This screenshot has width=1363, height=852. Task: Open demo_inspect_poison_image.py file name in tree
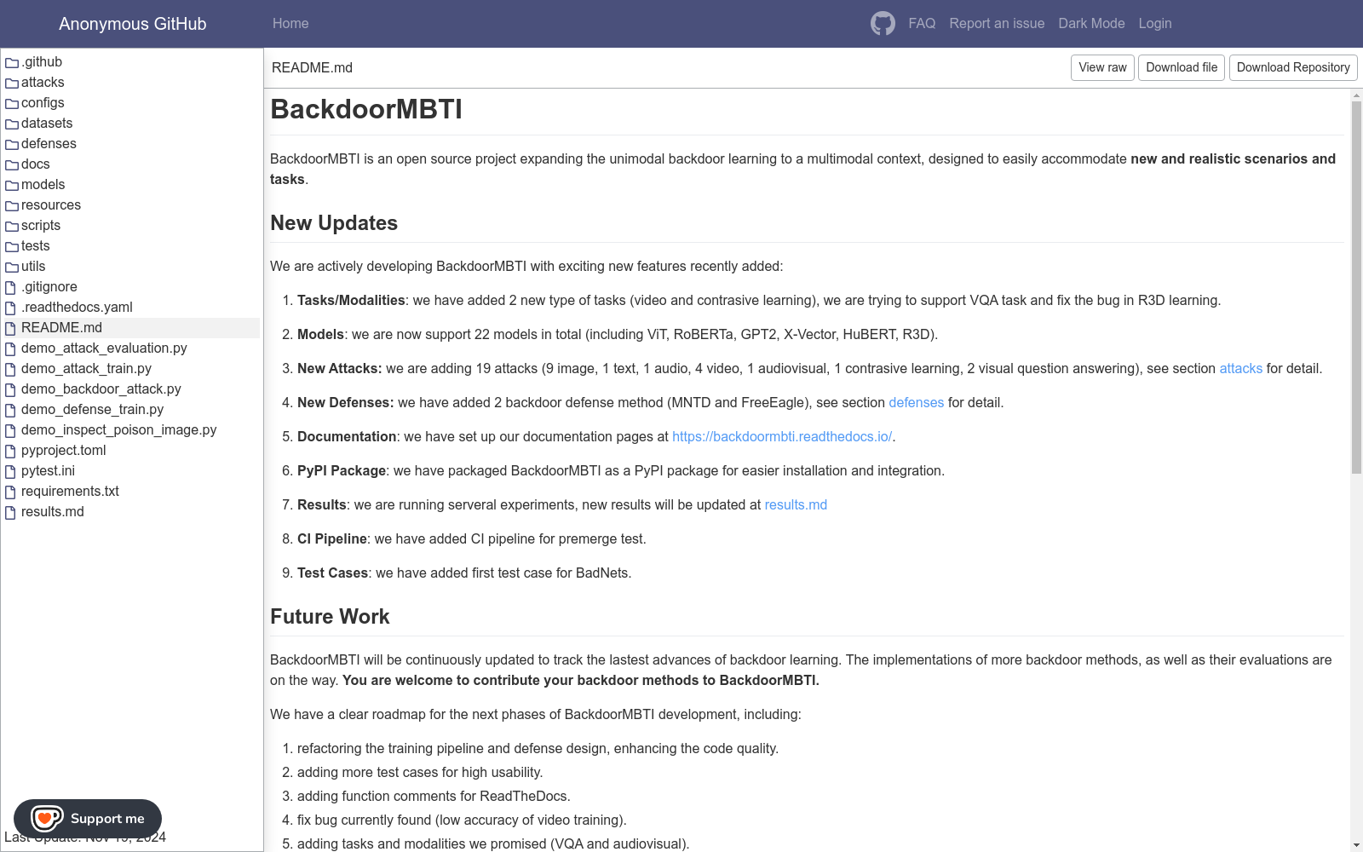pyautogui.click(x=119, y=430)
